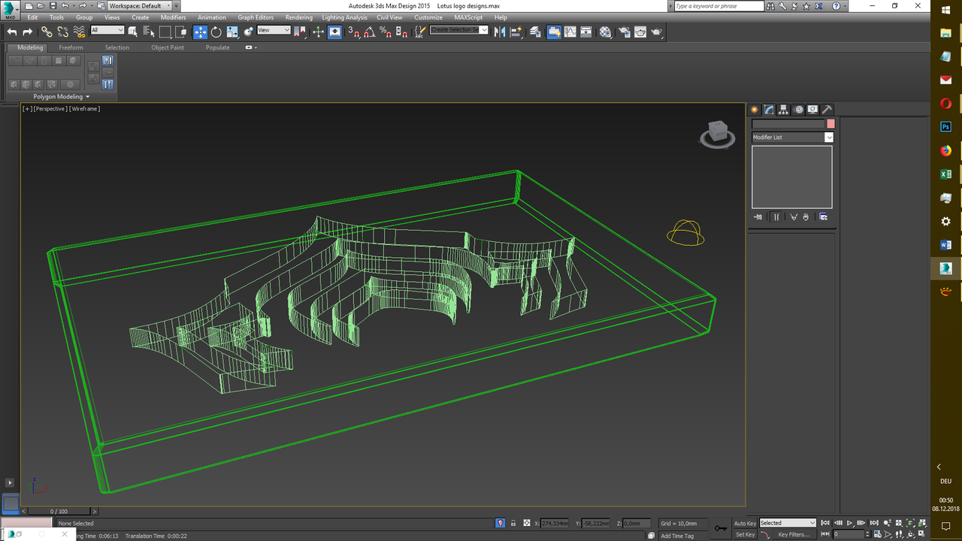Click the Use Pivot Point Center icon
Viewport: 962px width, 541px height.
point(301,32)
